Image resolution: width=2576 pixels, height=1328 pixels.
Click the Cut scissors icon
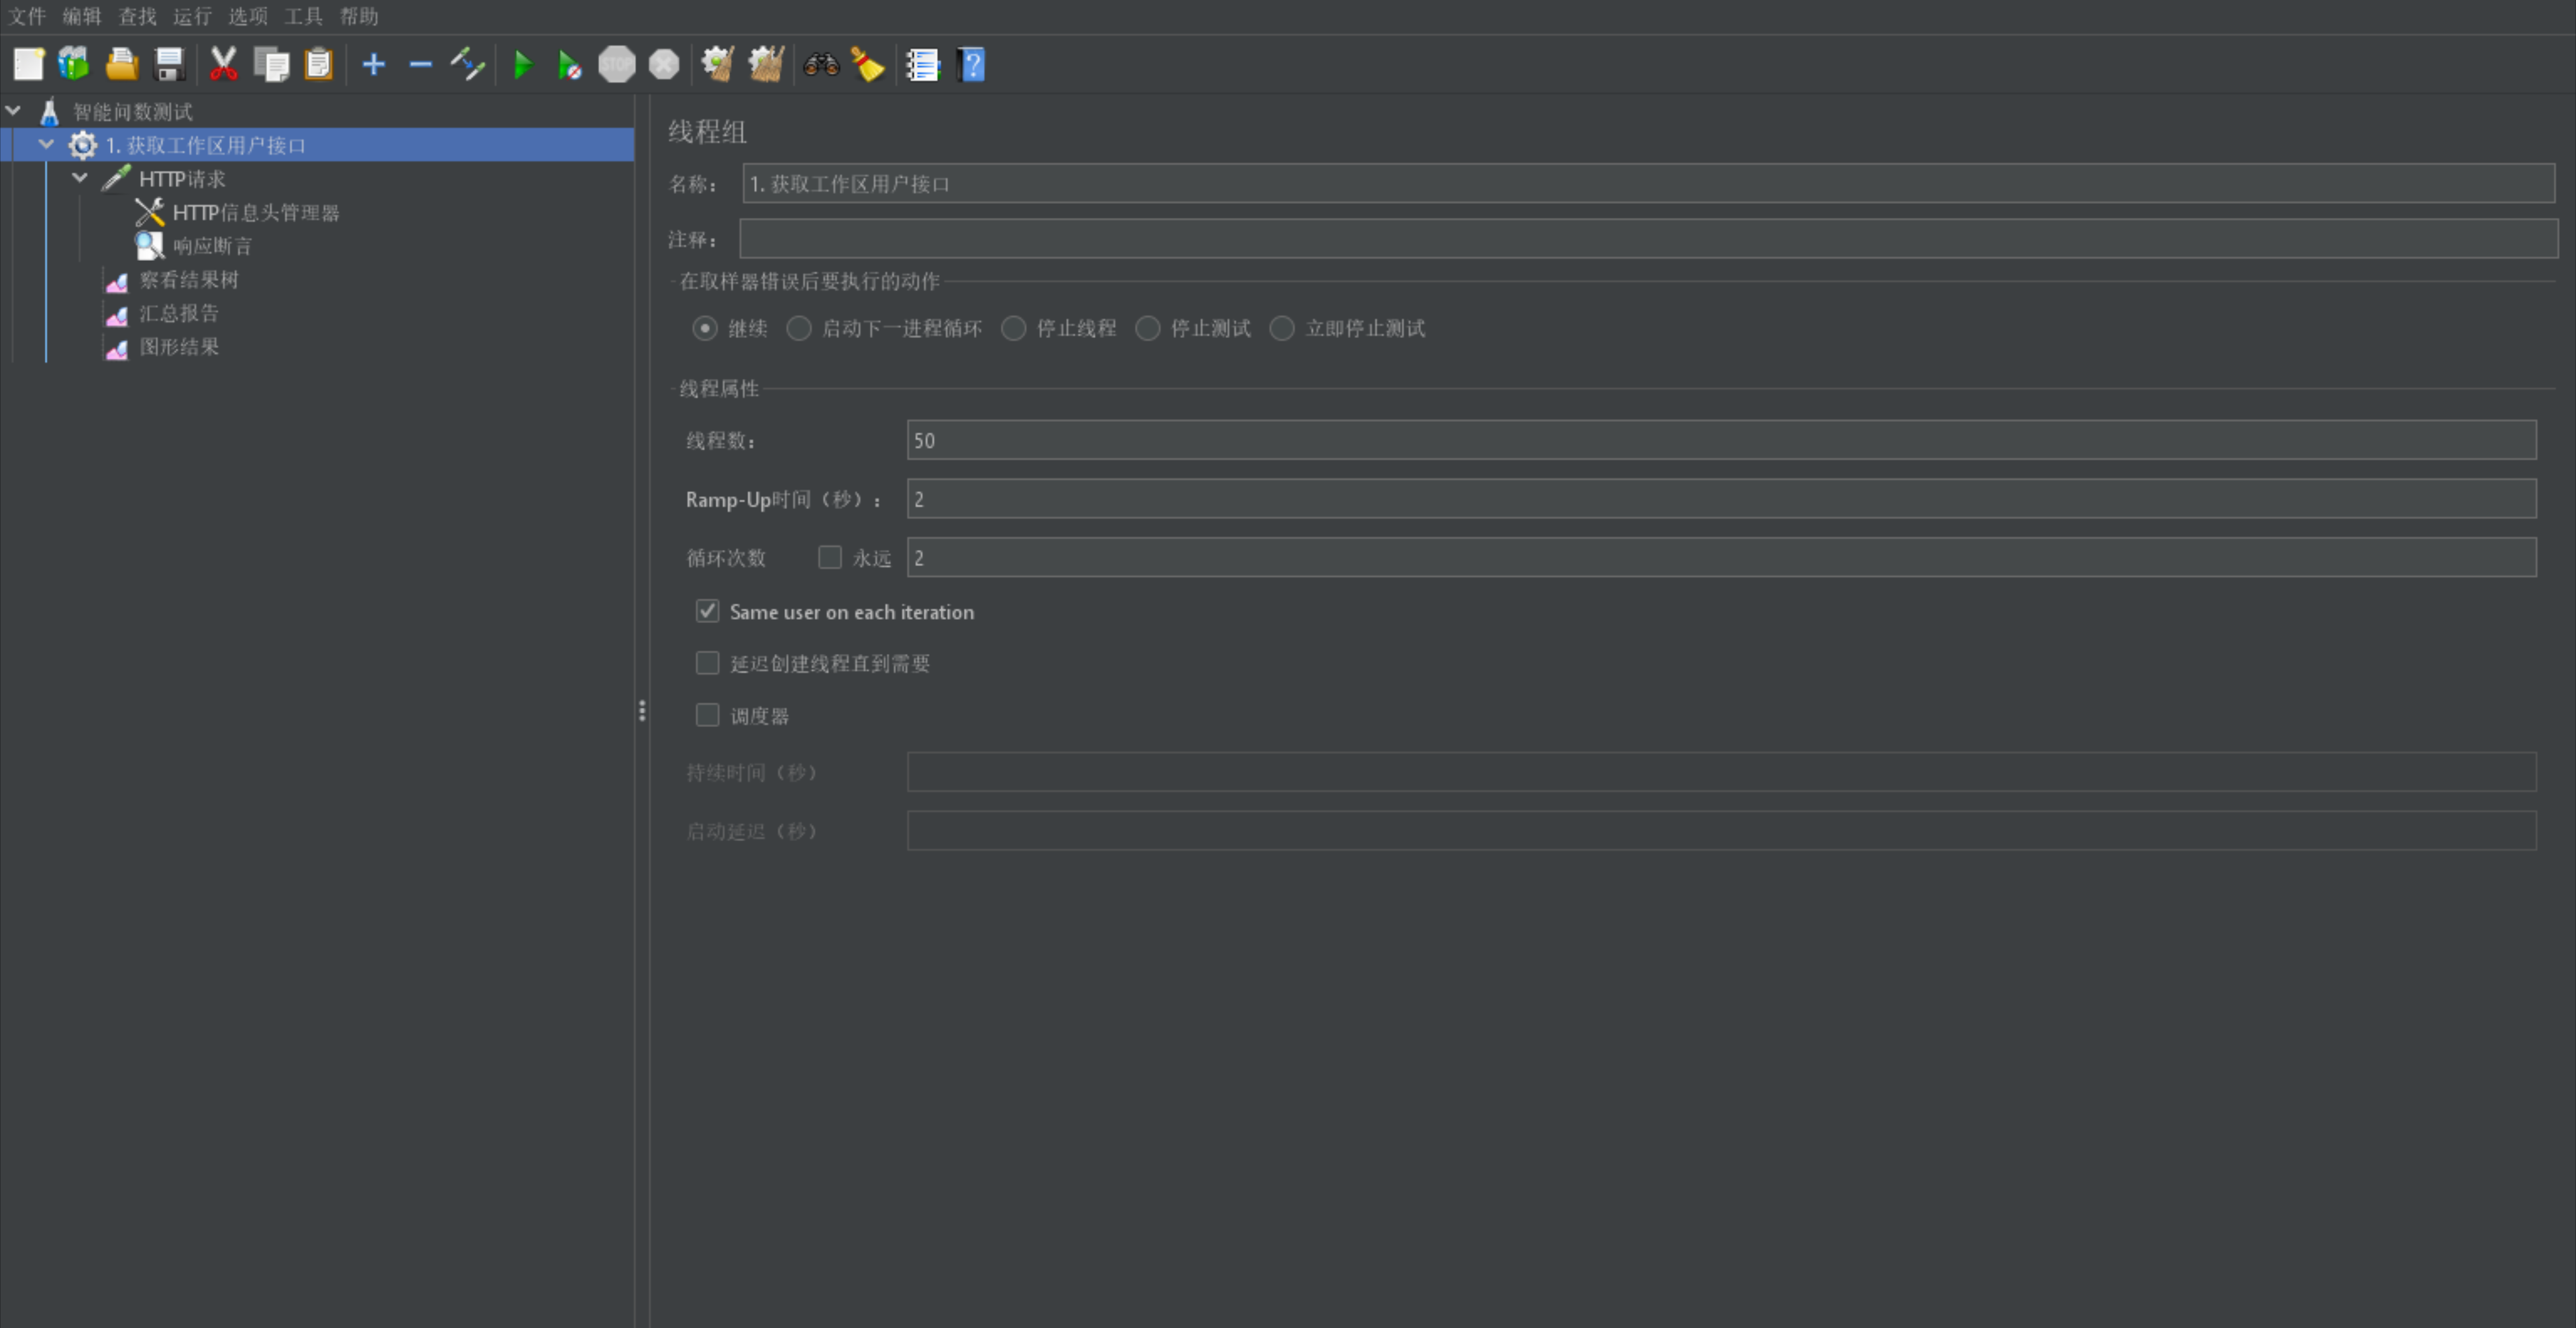pos(223,65)
